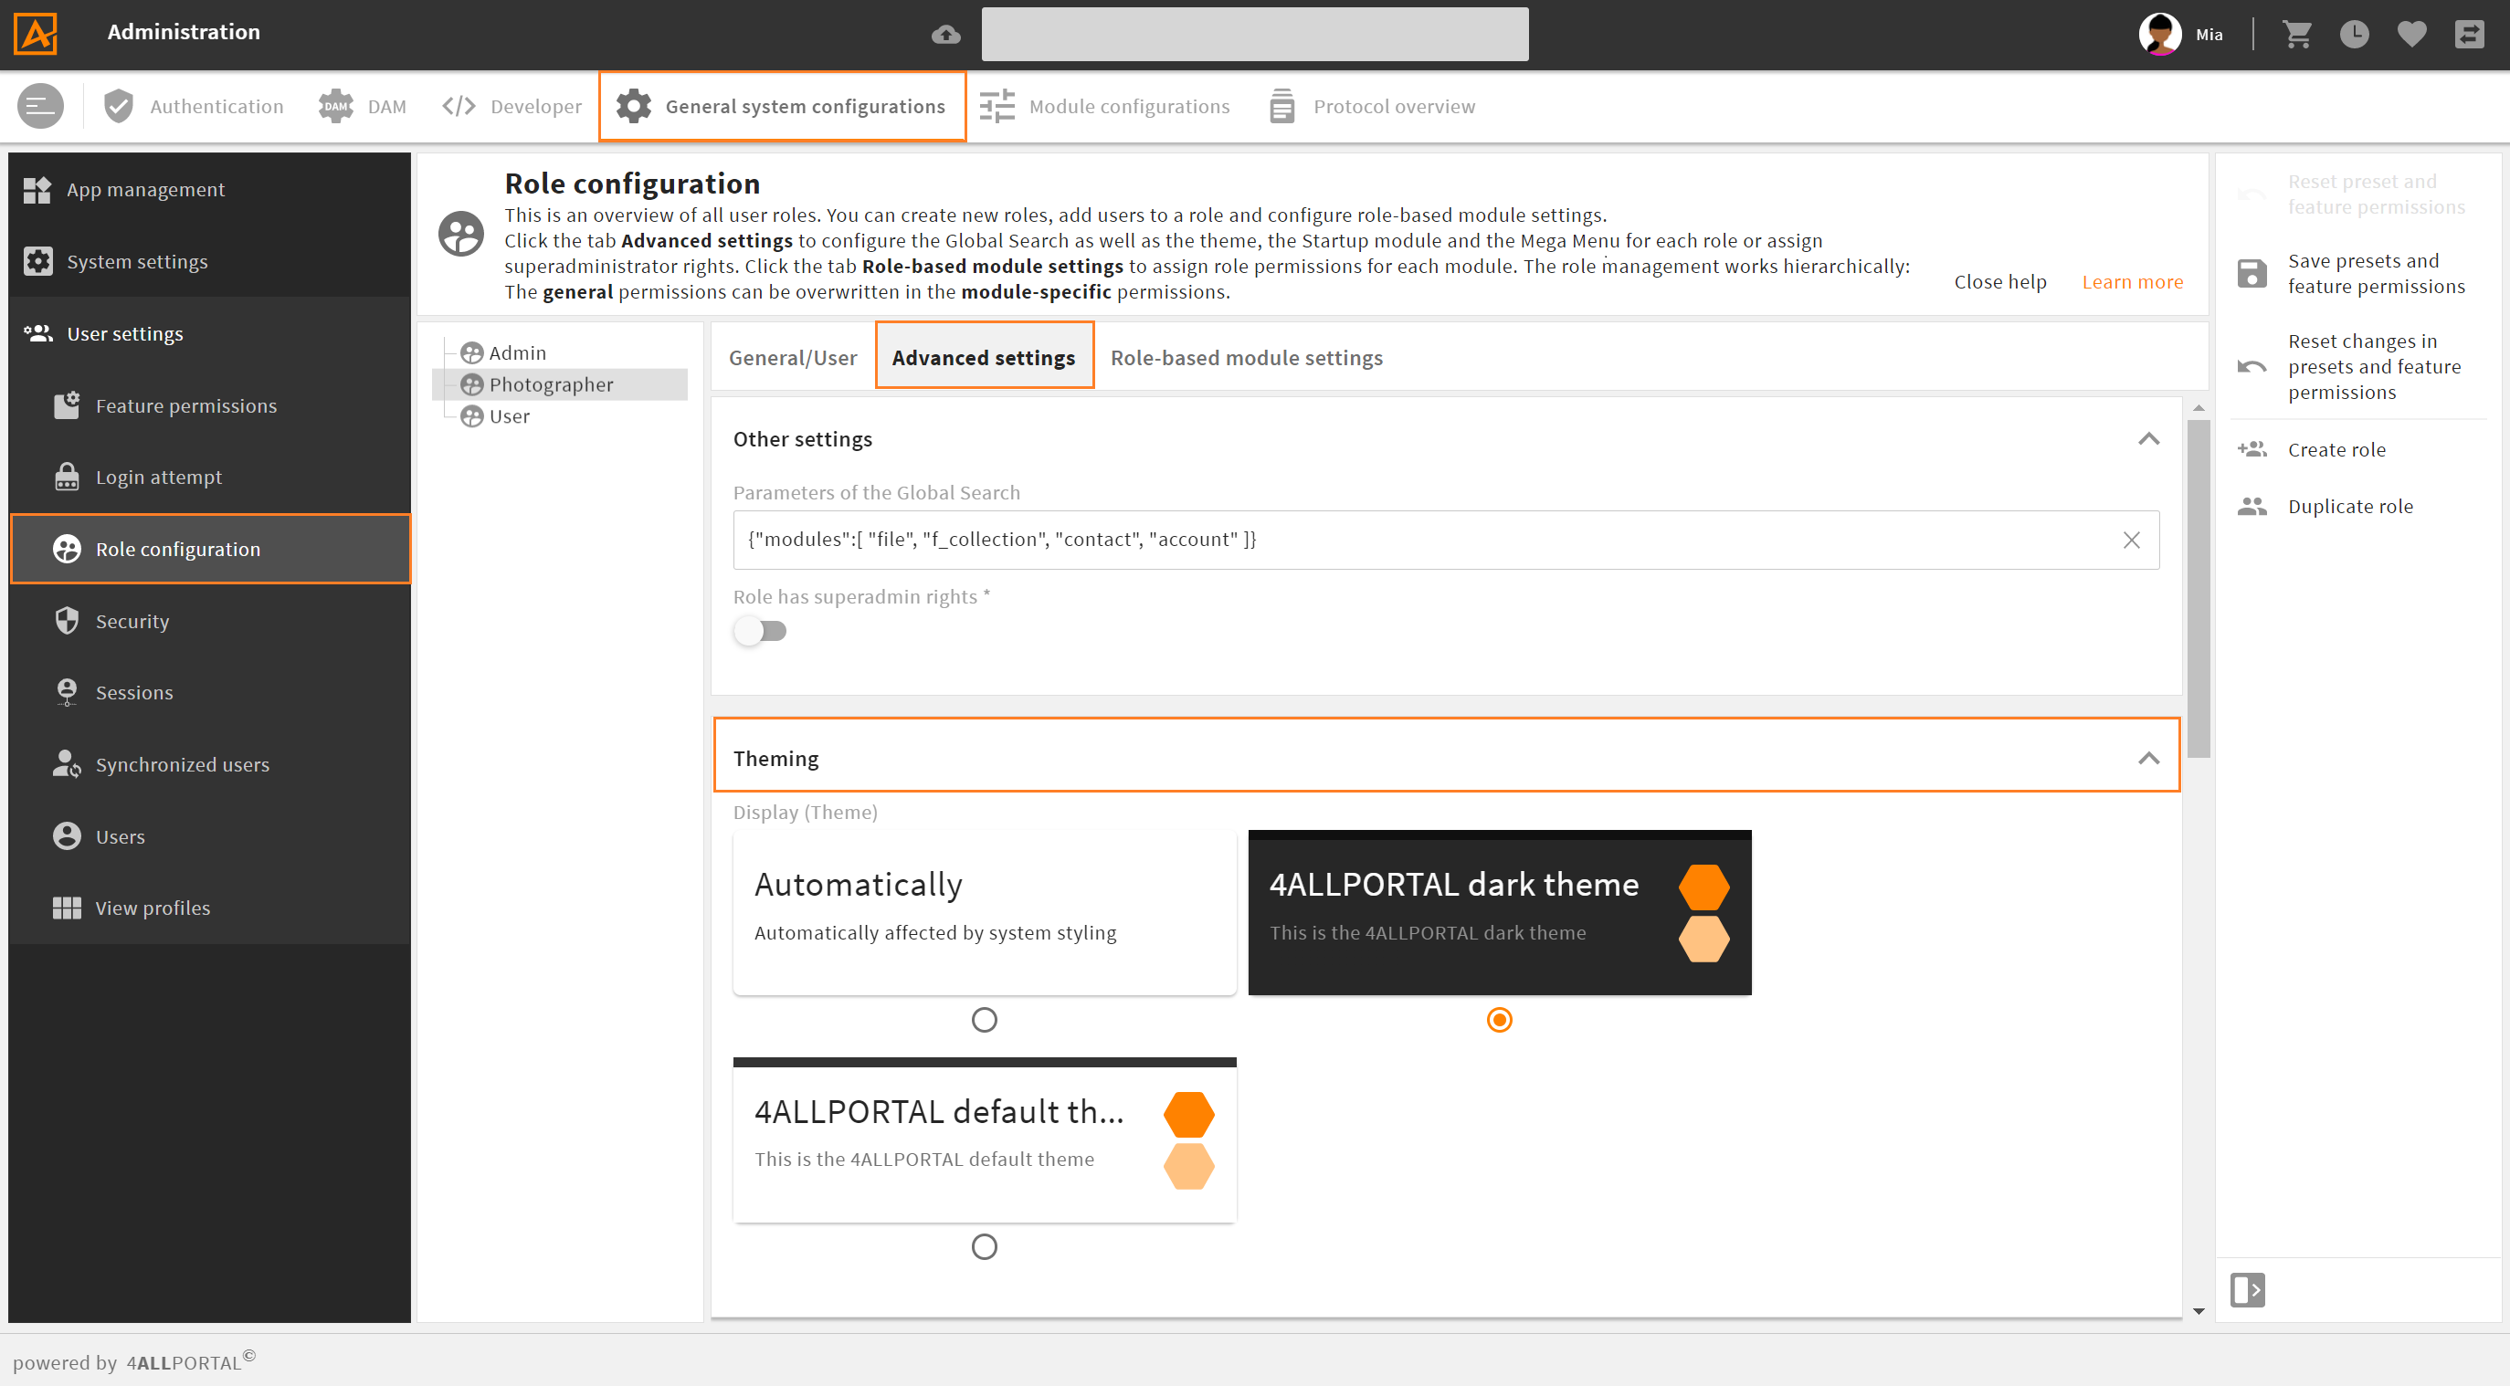Click the System settings gear icon

pos(38,261)
